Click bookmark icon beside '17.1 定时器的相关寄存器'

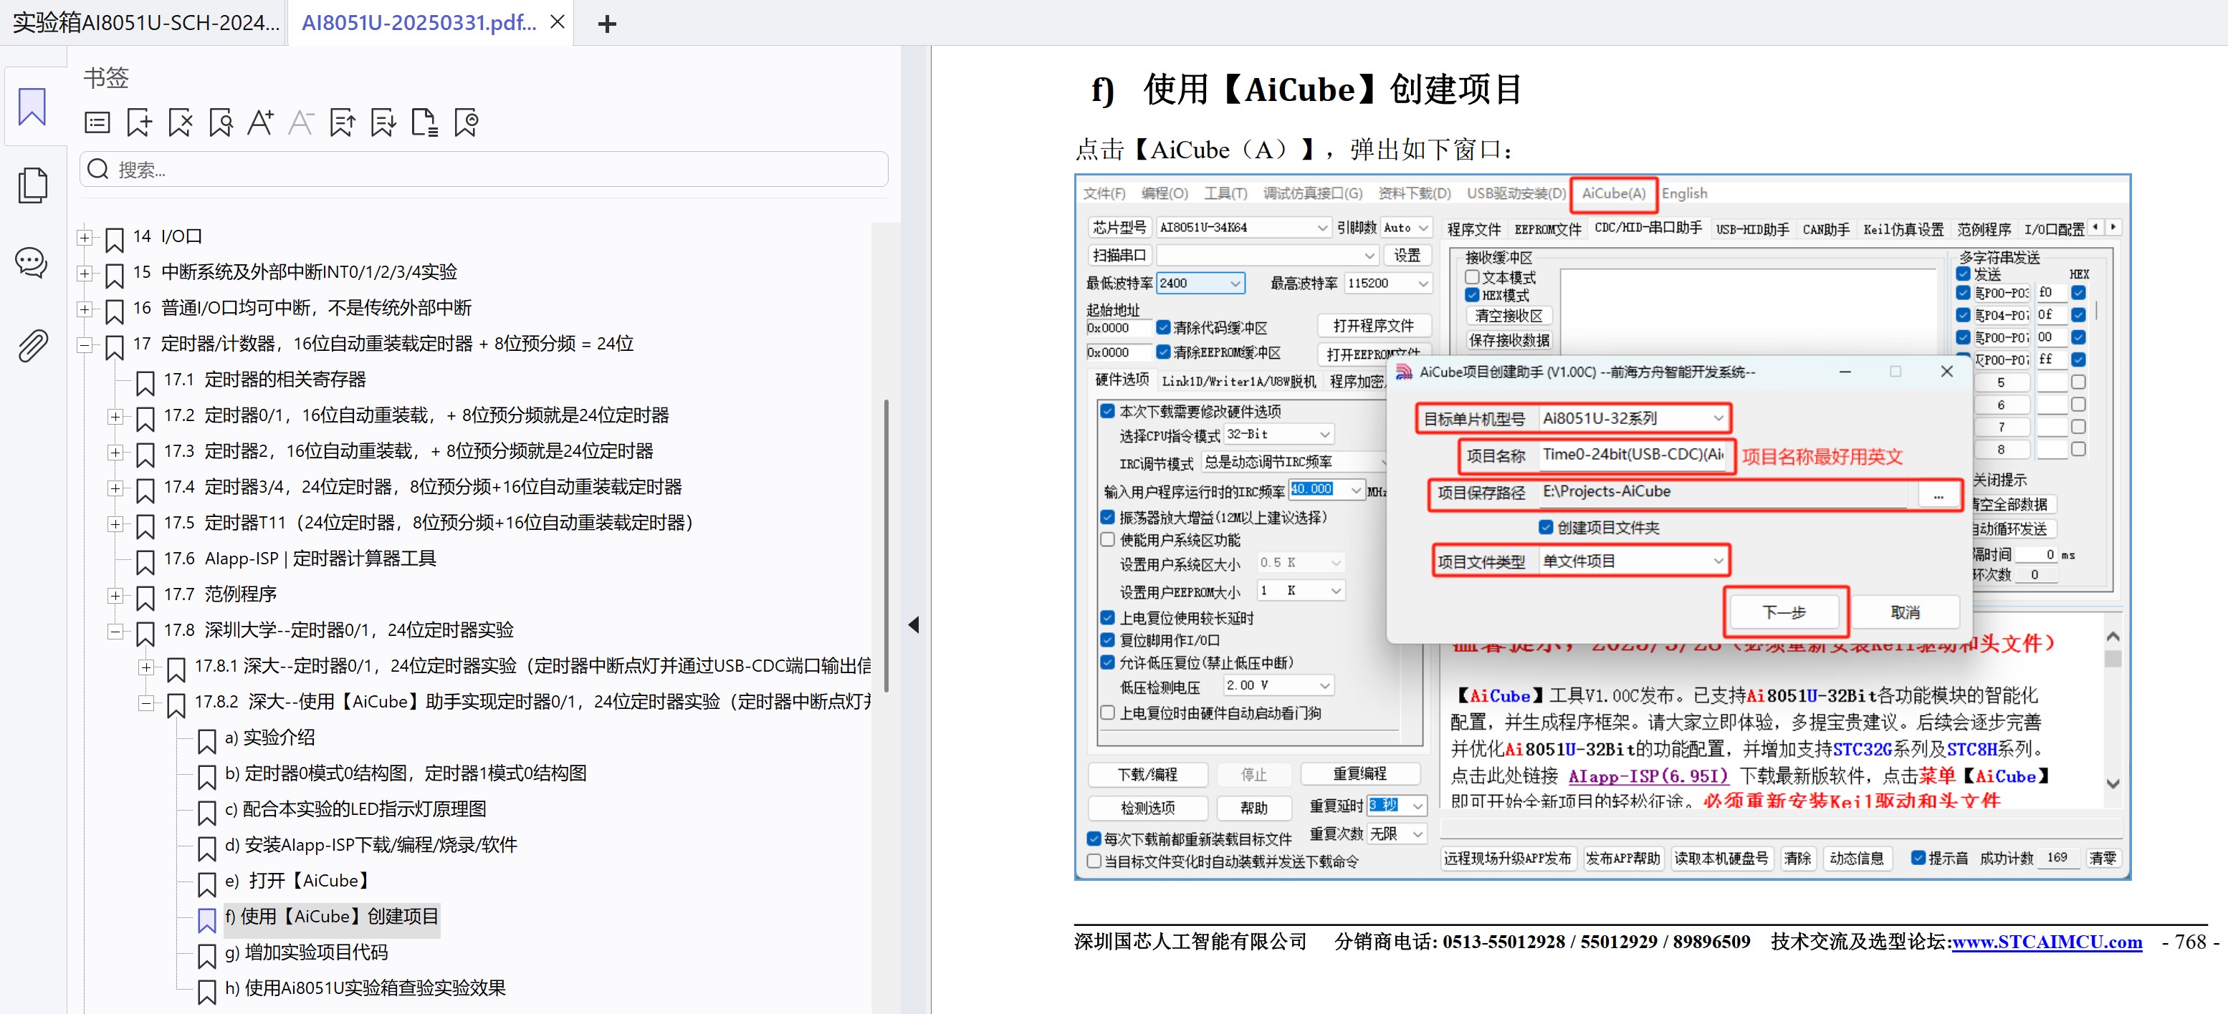coord(145,382)
